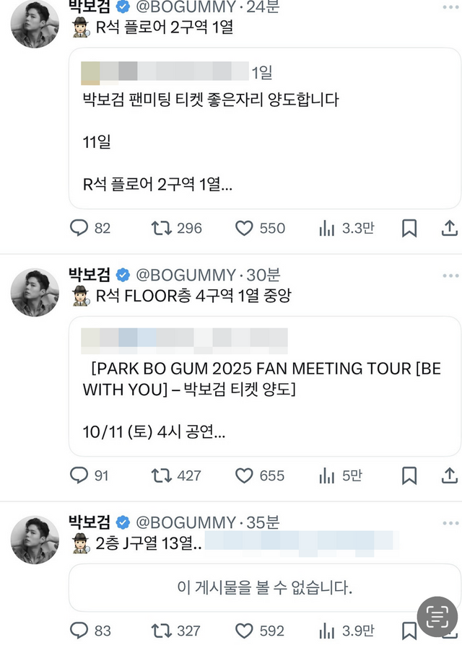This screenshot has width=462, height=645.
Task: Bookmark the R석 플로어 2구역 post
Action: pyautogui.click(x=409, y=228)
